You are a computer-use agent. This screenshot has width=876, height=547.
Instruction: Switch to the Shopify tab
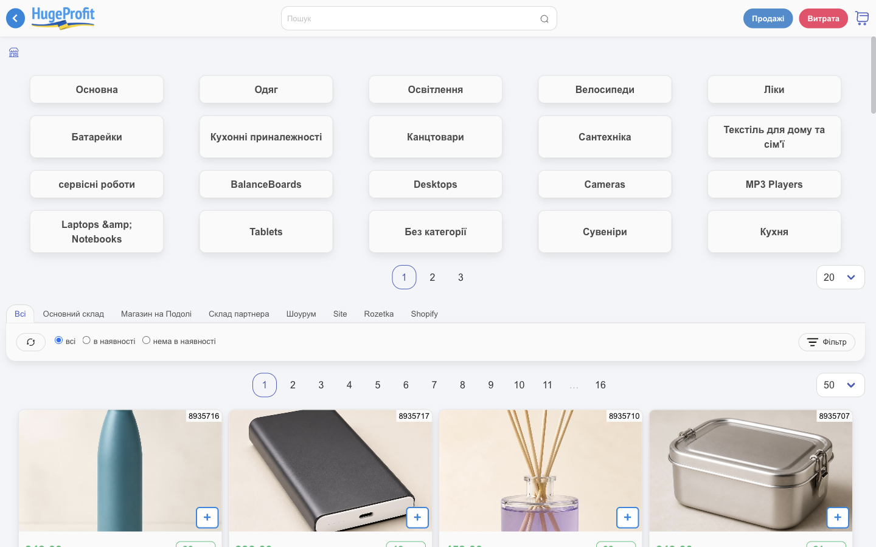point(424,314)
